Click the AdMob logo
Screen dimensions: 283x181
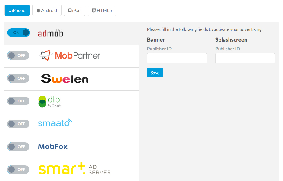tap(50, 32)
